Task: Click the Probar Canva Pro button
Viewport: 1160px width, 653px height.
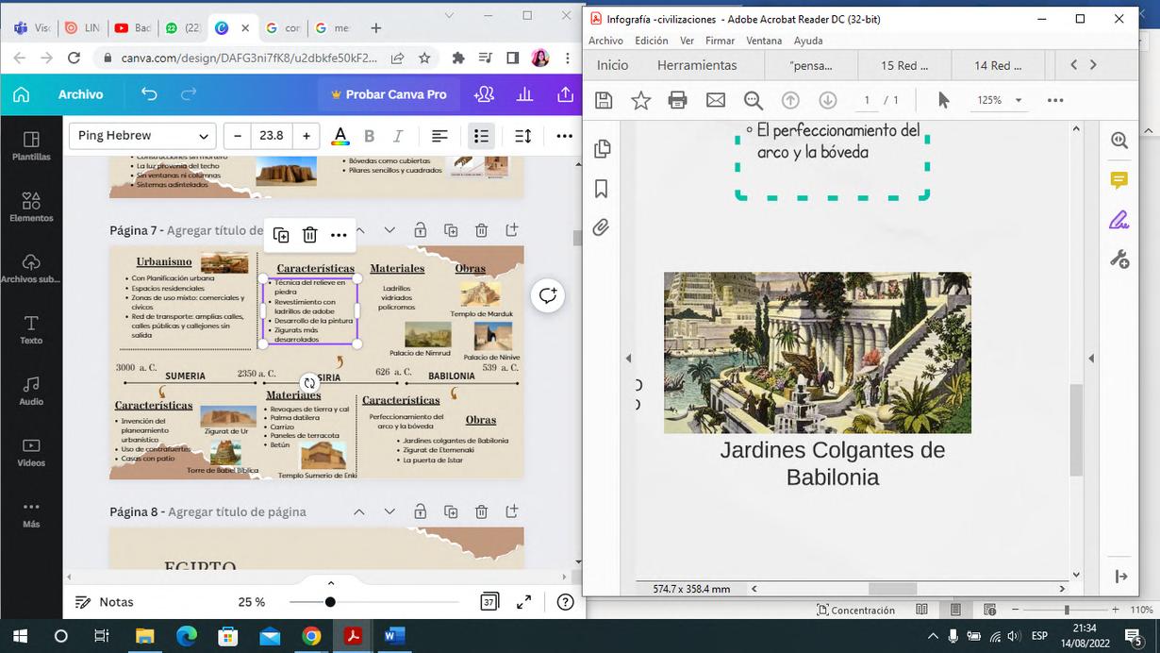Action: [389, 94]
